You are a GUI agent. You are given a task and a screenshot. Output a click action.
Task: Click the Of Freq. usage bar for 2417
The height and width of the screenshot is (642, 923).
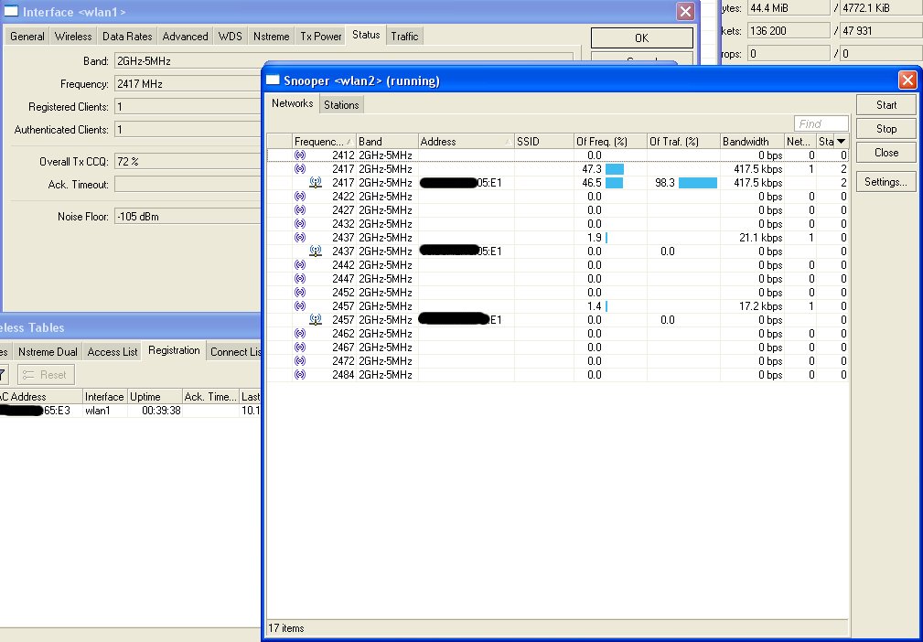click(614, 168)
